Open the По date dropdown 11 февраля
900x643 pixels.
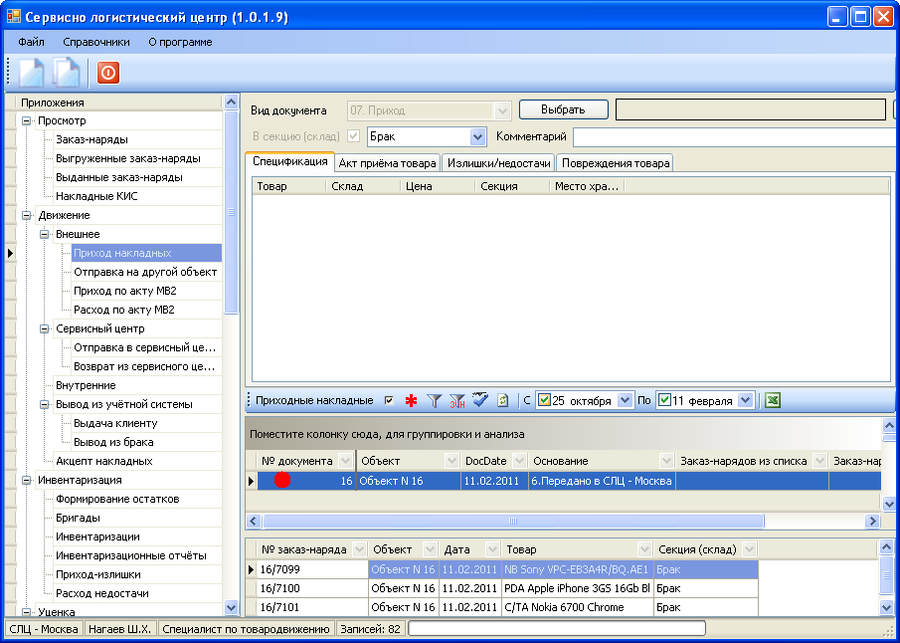[x=745, y=400]
